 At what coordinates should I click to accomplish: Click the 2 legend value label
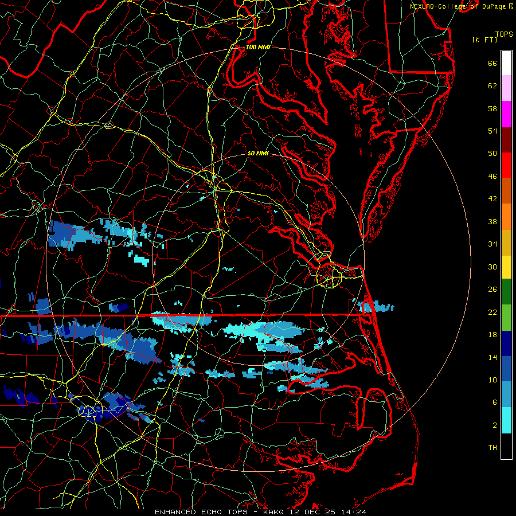click(x=495, y=425)
